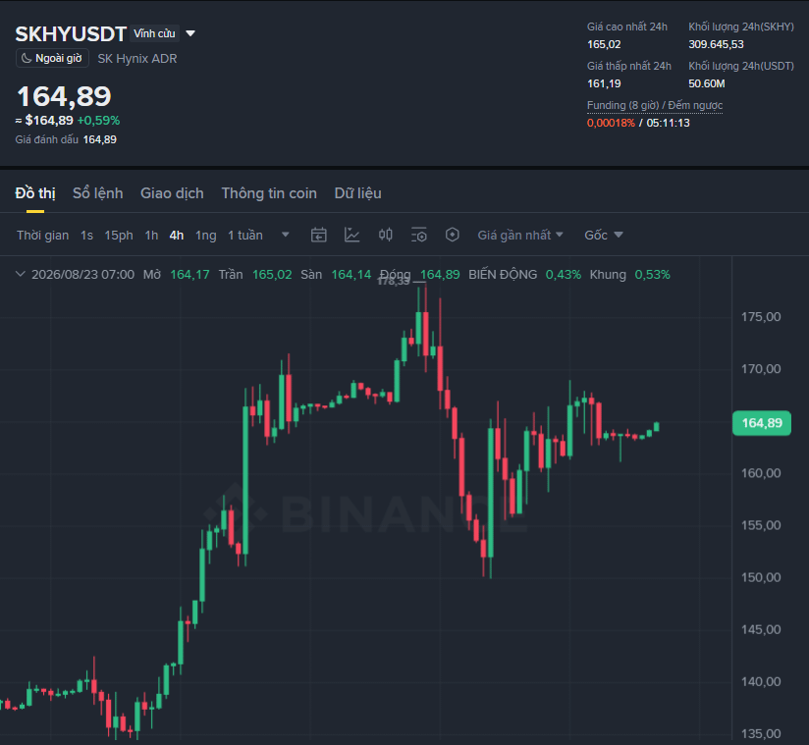This screenshot has height=745, width=809.
Task: Select the 15ph time interval
Action: 119,236
